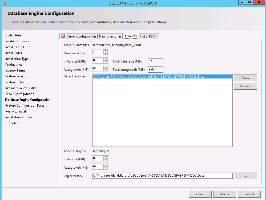Click Database Engine Configuration step in sidebar
The width and height of the screenshot is (266, 200).
[28, 100]
